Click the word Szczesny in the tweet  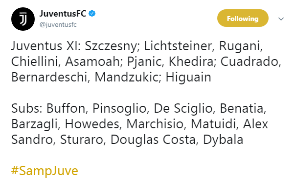(x=111, y=46)
